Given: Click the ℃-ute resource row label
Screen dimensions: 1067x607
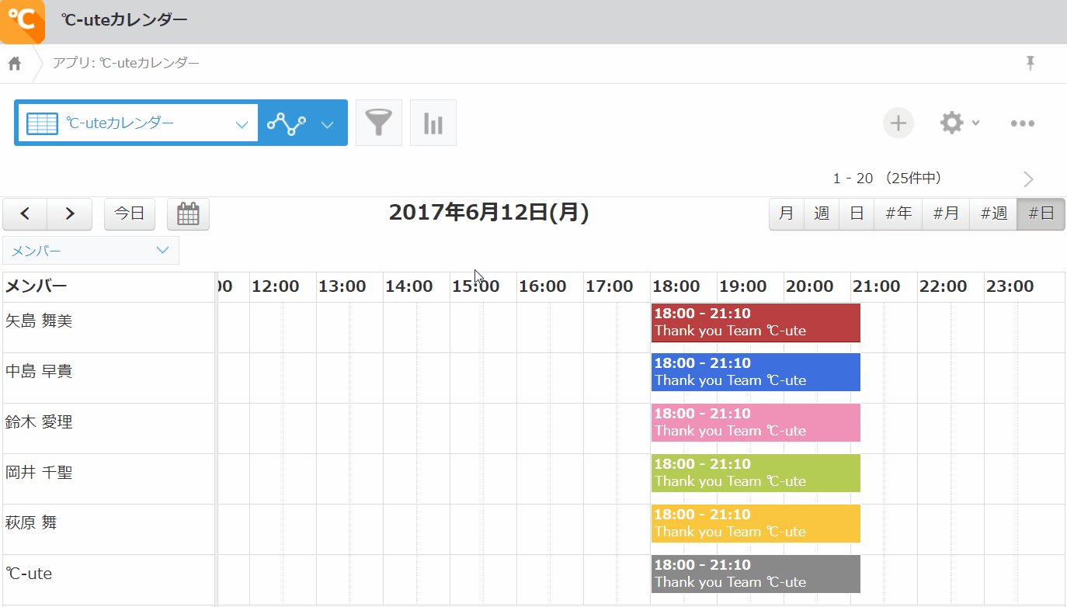Looking at the screenshot, I should (x=29, y=574).
